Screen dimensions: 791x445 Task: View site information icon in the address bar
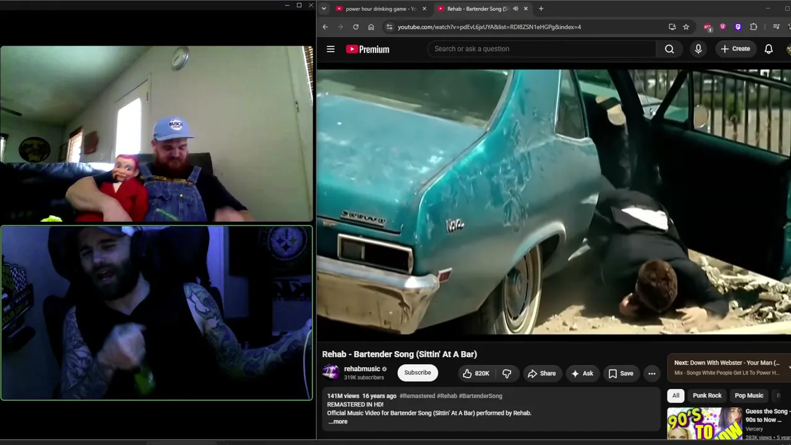tap(389, 27)
